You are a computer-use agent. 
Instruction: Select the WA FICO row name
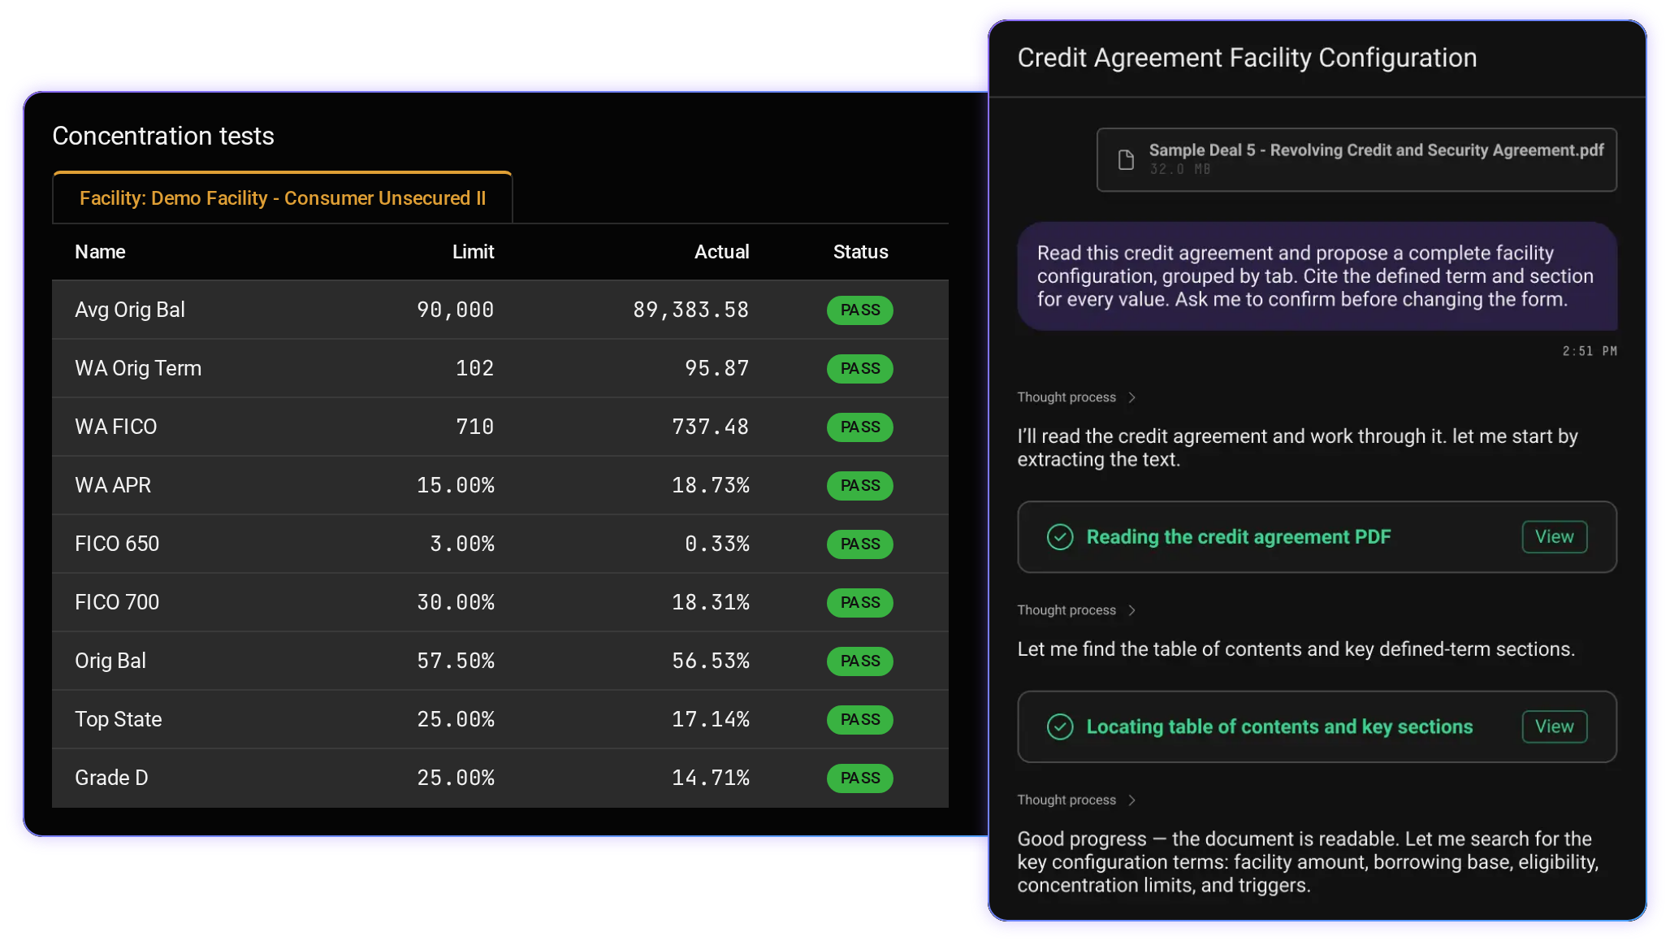point(116,427)
